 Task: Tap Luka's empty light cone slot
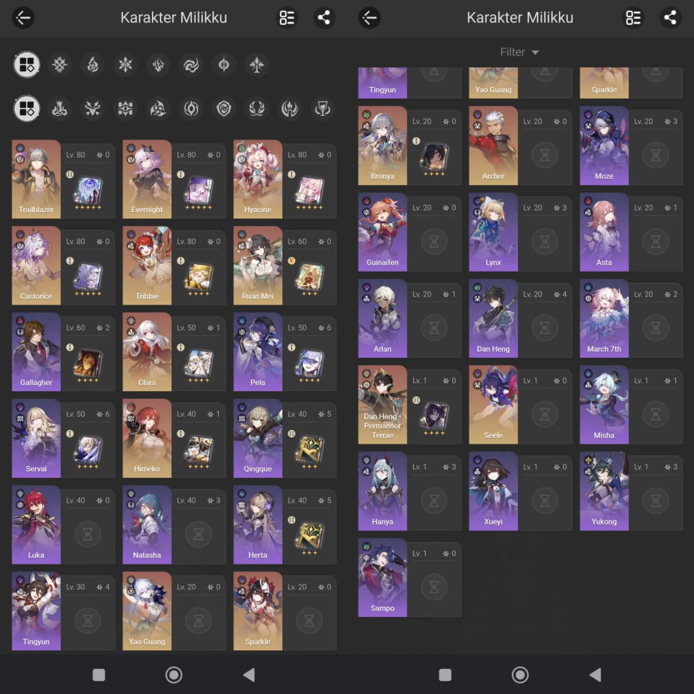click(88, 534)
